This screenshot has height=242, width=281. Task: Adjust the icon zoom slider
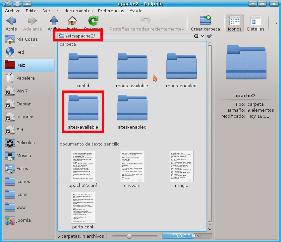tap(129, 236)
